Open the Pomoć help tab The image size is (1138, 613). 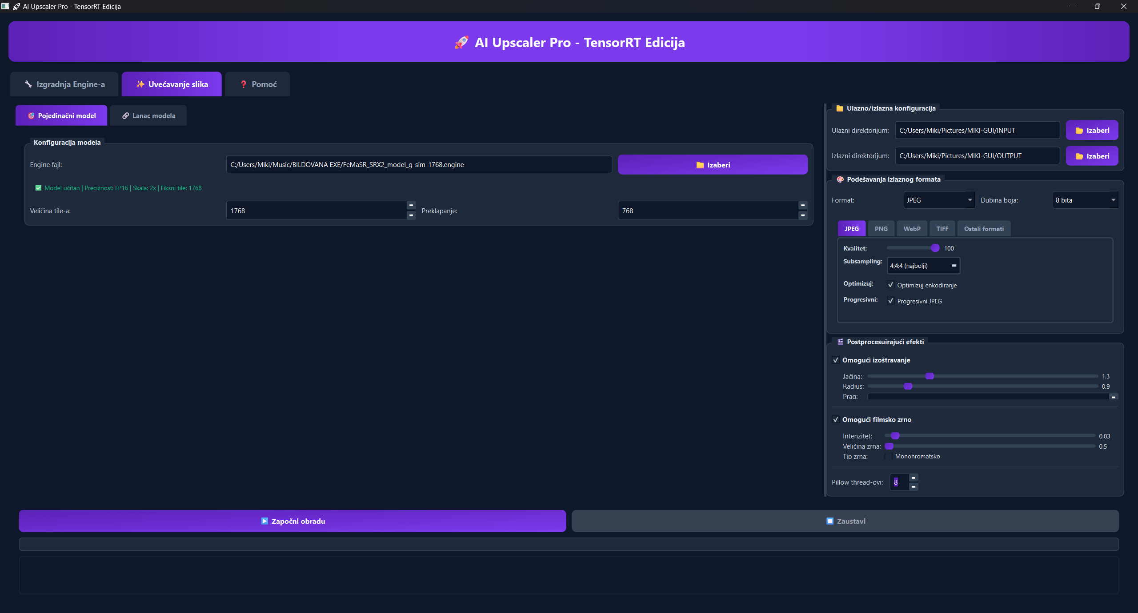(258, 84)
